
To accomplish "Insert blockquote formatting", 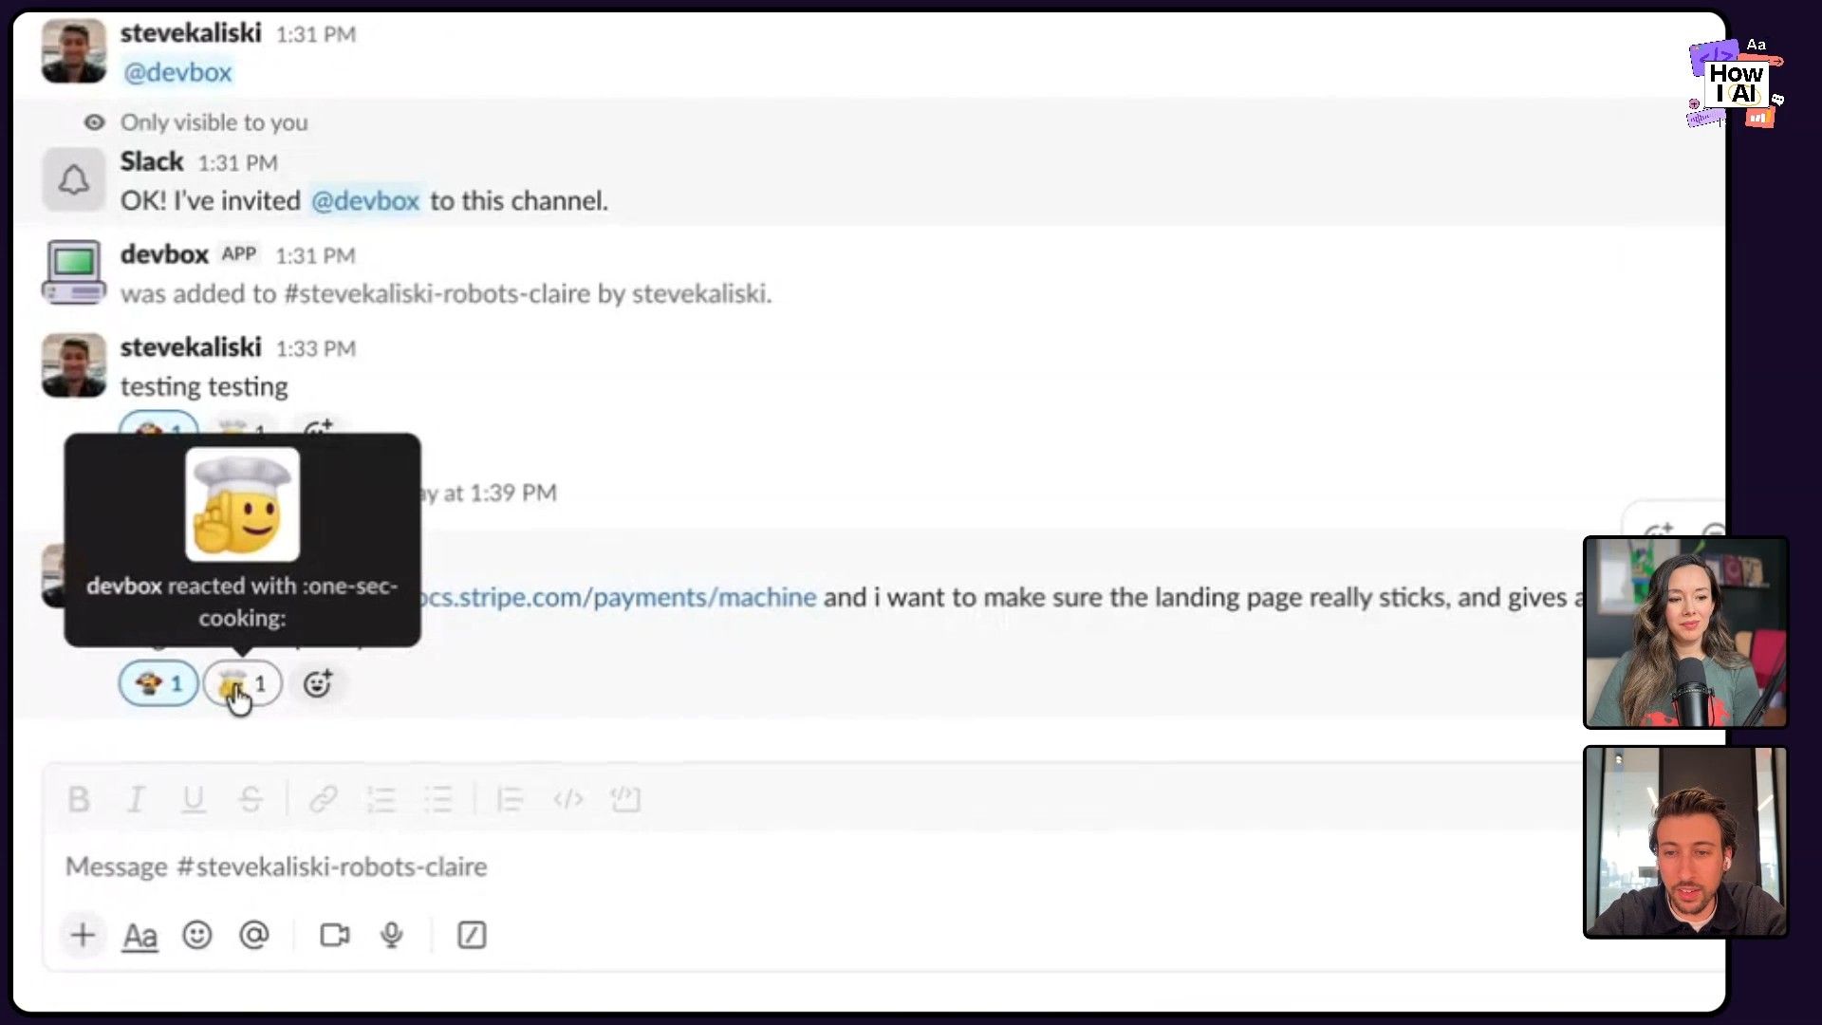I will (510, 800).
